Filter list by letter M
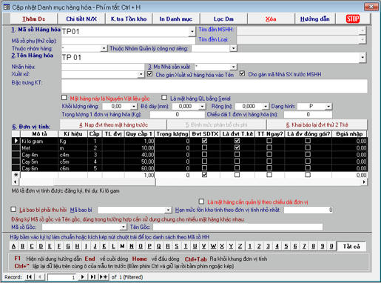This screenshot has width=381, height=283. 122,246
